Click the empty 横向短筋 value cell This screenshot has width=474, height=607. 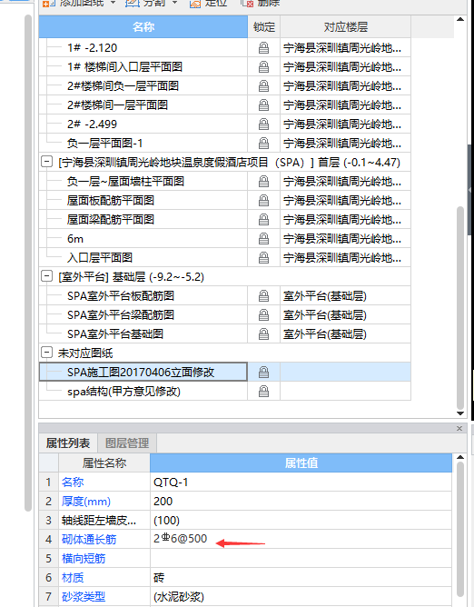[301, 558]
